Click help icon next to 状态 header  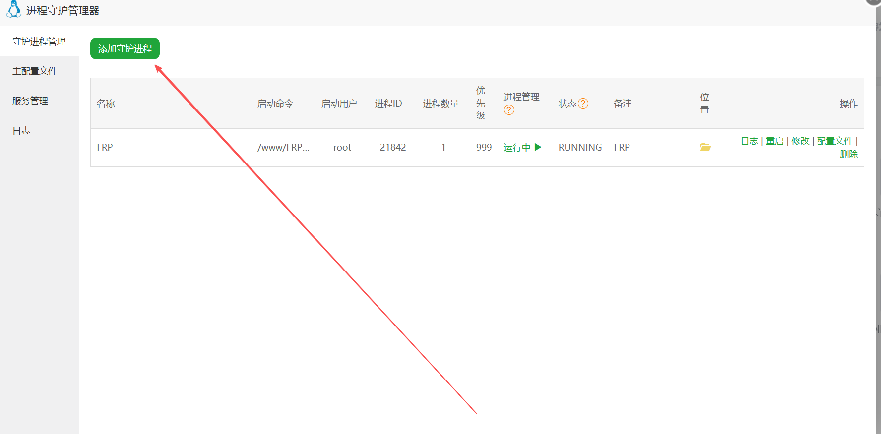[x=583, y=104]
